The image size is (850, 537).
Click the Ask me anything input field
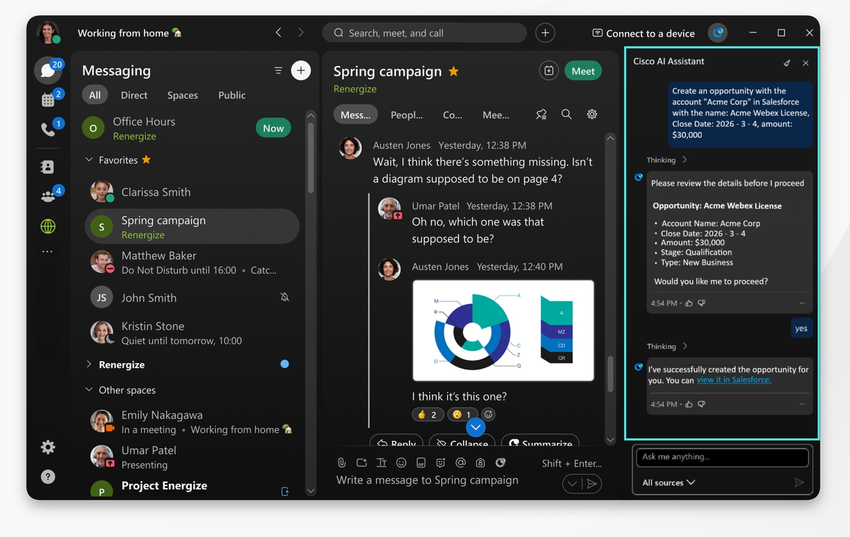click(721, 457)
